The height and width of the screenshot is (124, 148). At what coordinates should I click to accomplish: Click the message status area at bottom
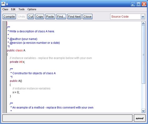(67, 118)
